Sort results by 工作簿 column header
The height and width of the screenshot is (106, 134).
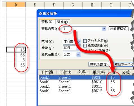(47, 72)
